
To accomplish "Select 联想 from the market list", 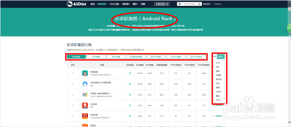I will pyautogui.click(x=218, y=87).
